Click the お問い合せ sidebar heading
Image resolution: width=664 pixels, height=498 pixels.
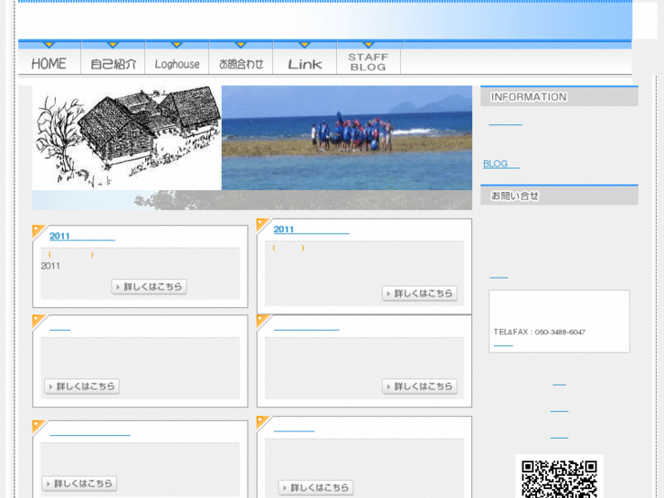click(559, 196)
